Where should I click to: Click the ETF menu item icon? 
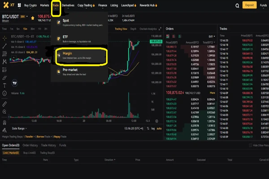coord(59,39)
